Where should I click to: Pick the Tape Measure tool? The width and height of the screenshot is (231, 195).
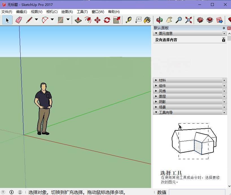(x=128, y=20)
